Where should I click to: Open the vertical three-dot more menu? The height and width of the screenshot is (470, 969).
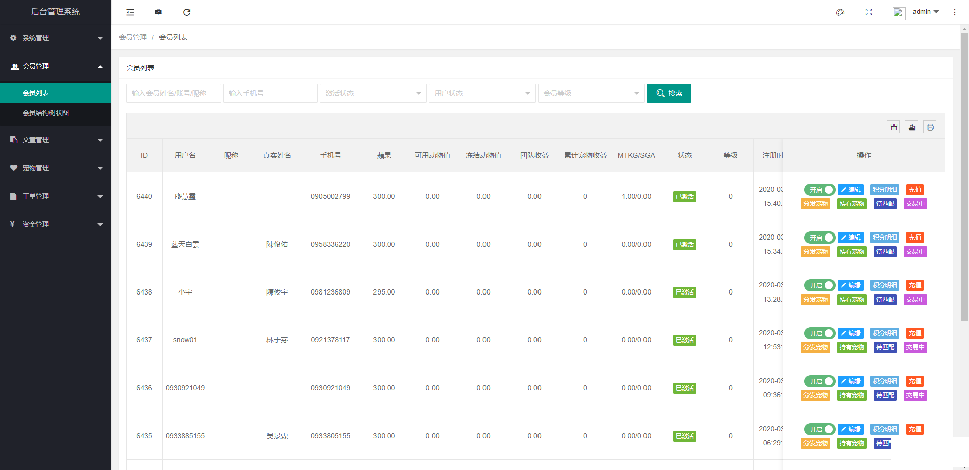(x=955, y=12)
